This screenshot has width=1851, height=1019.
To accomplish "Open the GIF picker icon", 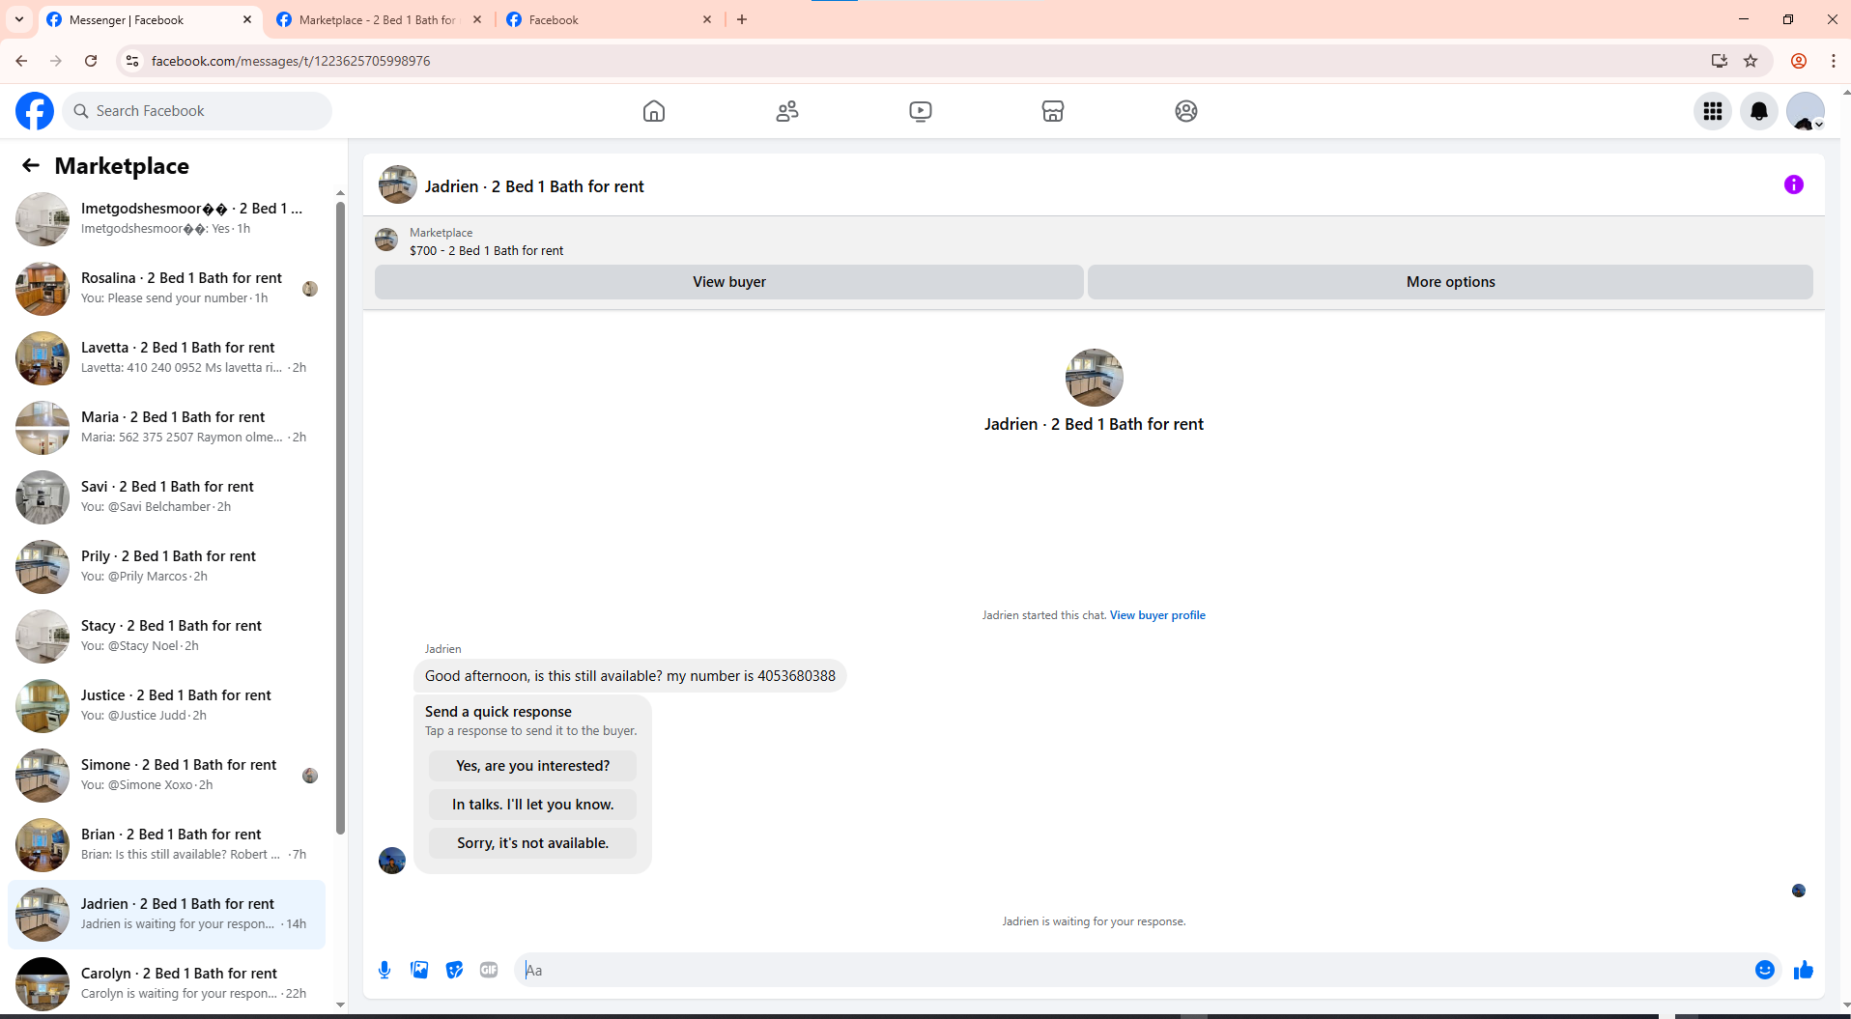I will pos(489,970).
